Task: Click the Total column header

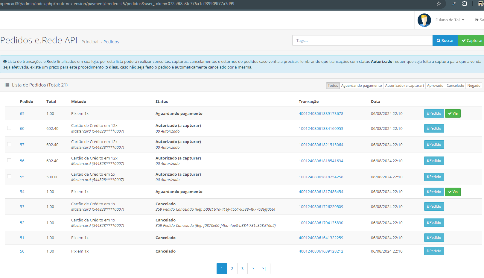Action: (x=51, y=102)
